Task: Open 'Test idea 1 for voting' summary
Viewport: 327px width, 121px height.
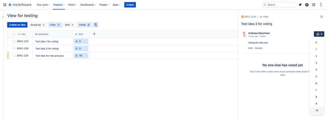Action: point(47,41)
